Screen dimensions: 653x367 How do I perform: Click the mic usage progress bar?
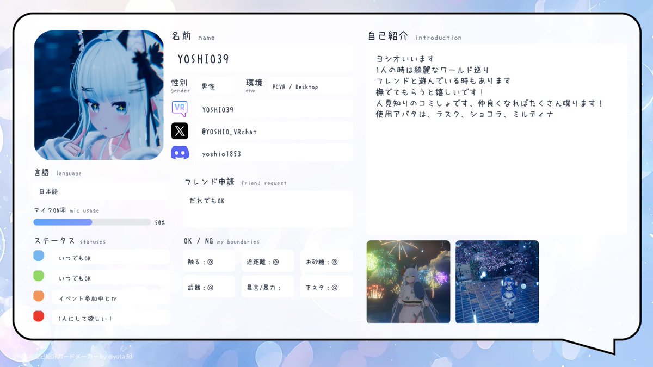point(92,222)
